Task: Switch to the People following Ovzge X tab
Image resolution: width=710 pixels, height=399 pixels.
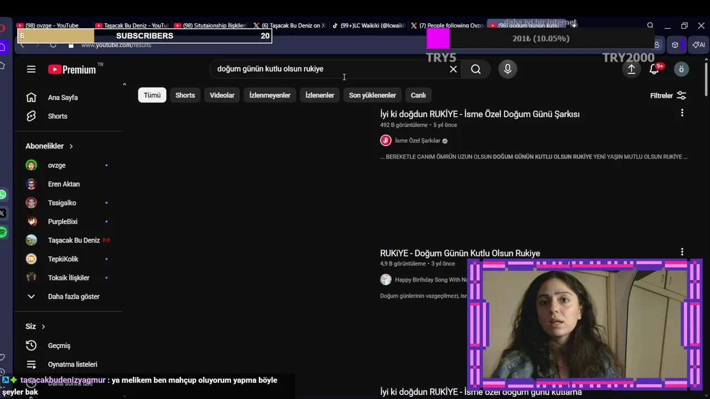Action: tap(447, 25)
